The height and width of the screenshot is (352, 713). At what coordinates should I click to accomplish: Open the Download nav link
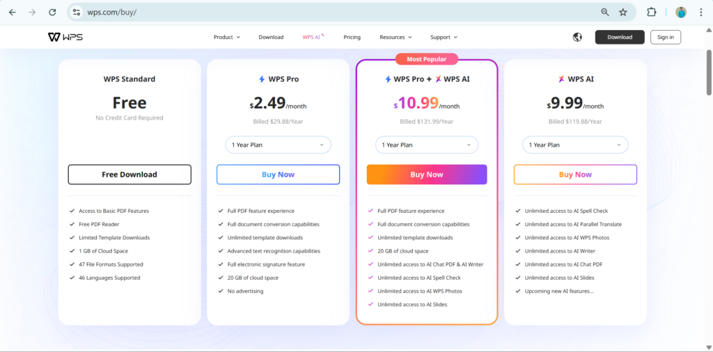click(271, 38)
